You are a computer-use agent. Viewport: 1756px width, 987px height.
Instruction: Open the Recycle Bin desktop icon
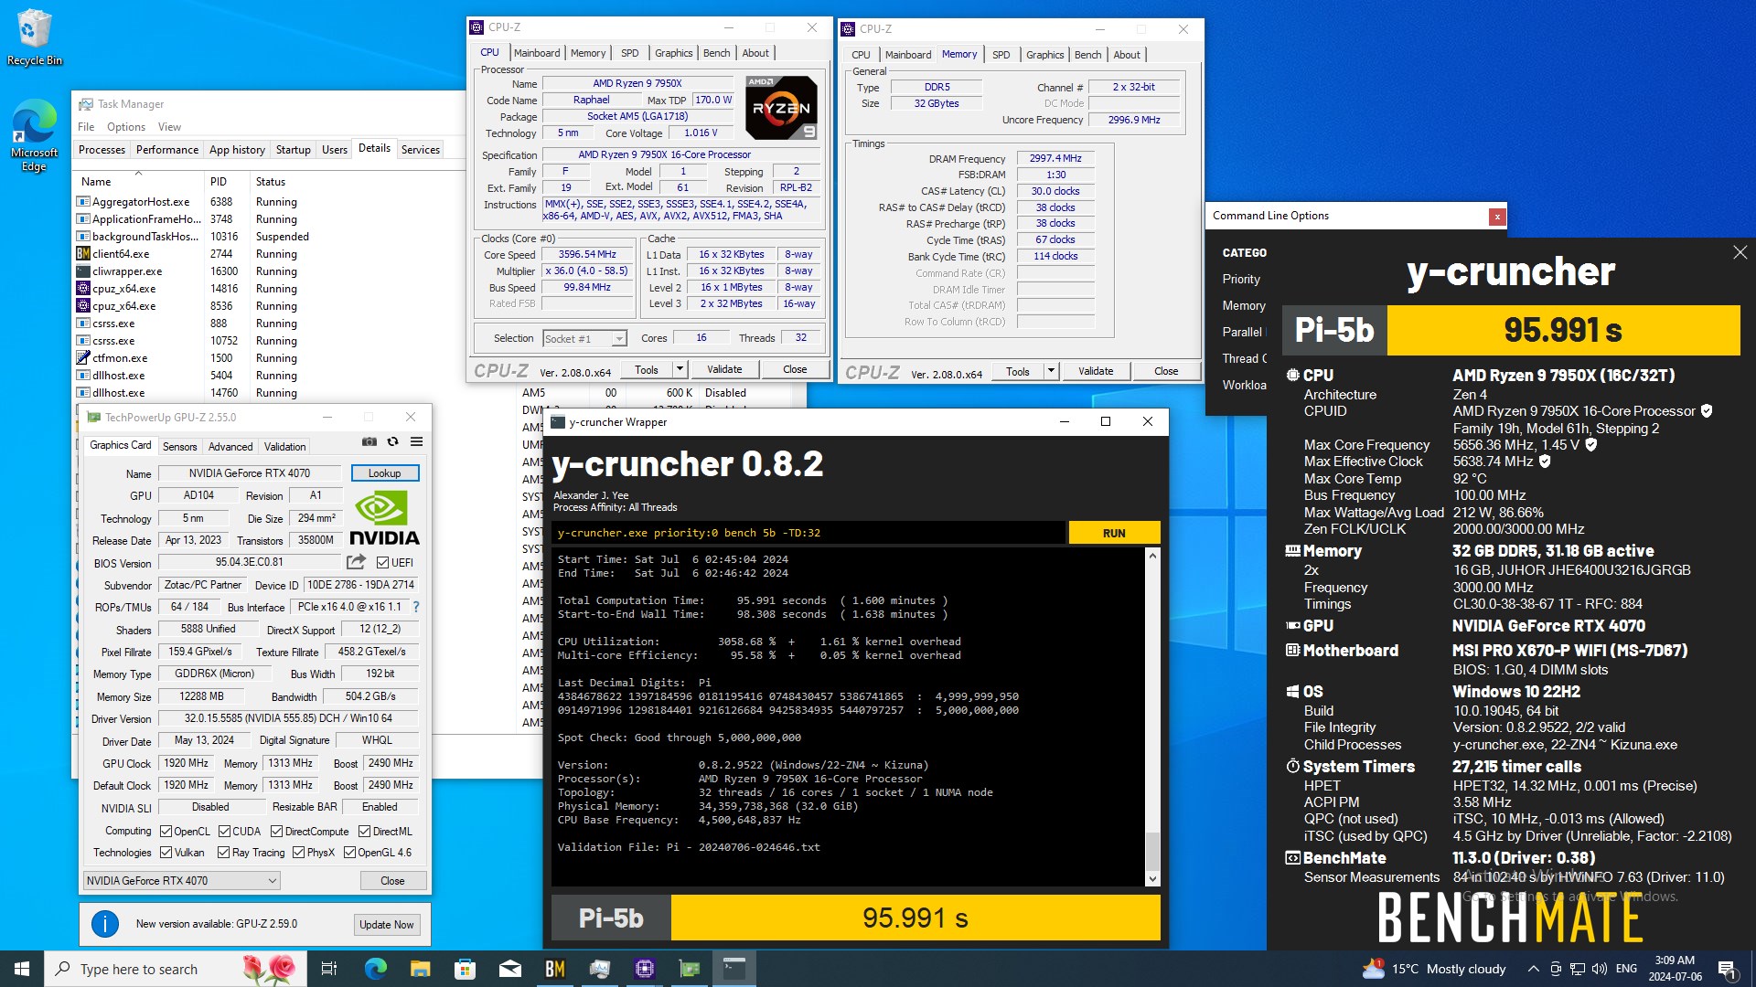coord(34,38)
